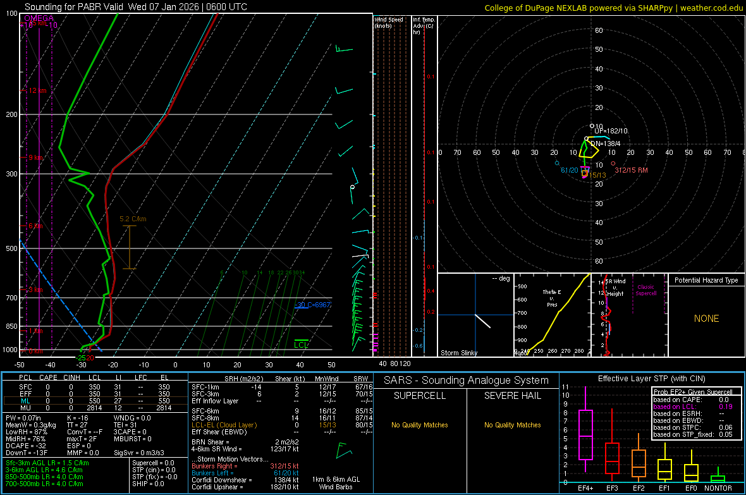
Task: Click the "Theta-E v. Pres" label
Action: 552,298
